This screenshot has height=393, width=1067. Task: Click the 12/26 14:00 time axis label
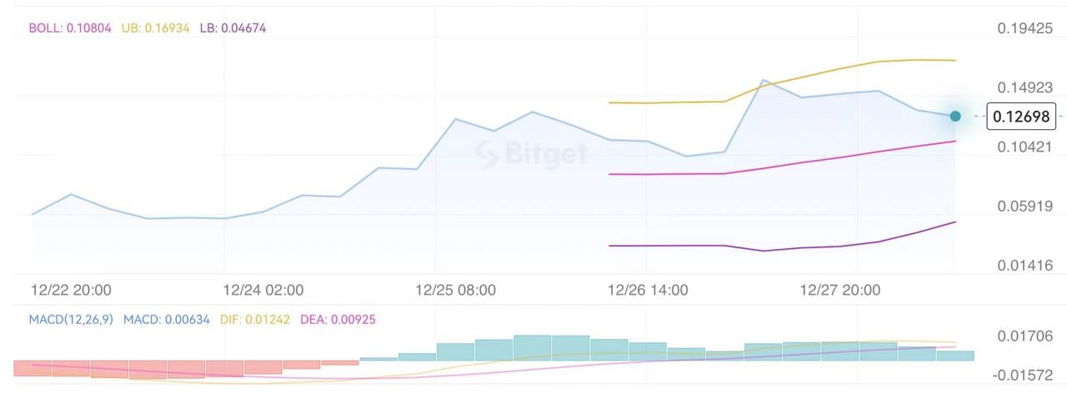(648, 291)
